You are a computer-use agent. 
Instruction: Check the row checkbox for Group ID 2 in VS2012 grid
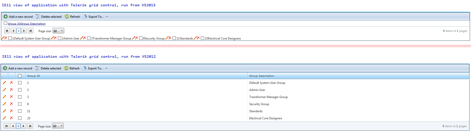tap(20, 90)
